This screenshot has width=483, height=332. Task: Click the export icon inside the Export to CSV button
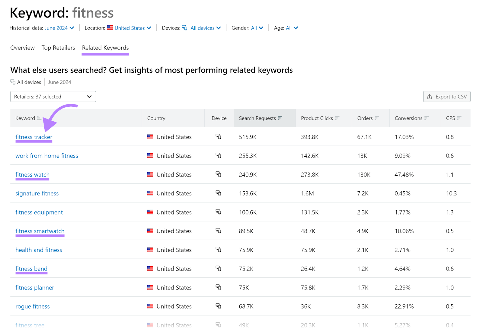[430, 96]
